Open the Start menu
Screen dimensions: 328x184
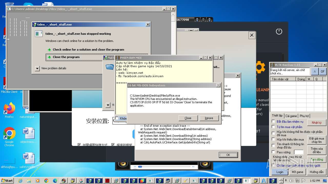point(7,180)
